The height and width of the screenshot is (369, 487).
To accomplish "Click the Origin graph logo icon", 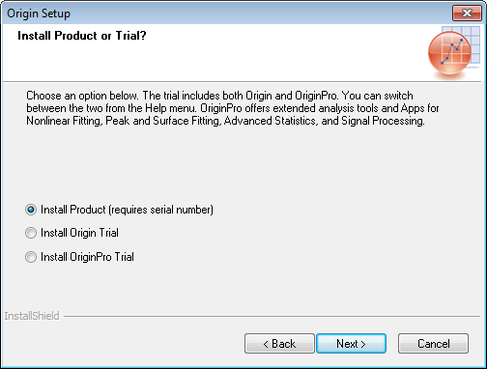I will point(454,51).
